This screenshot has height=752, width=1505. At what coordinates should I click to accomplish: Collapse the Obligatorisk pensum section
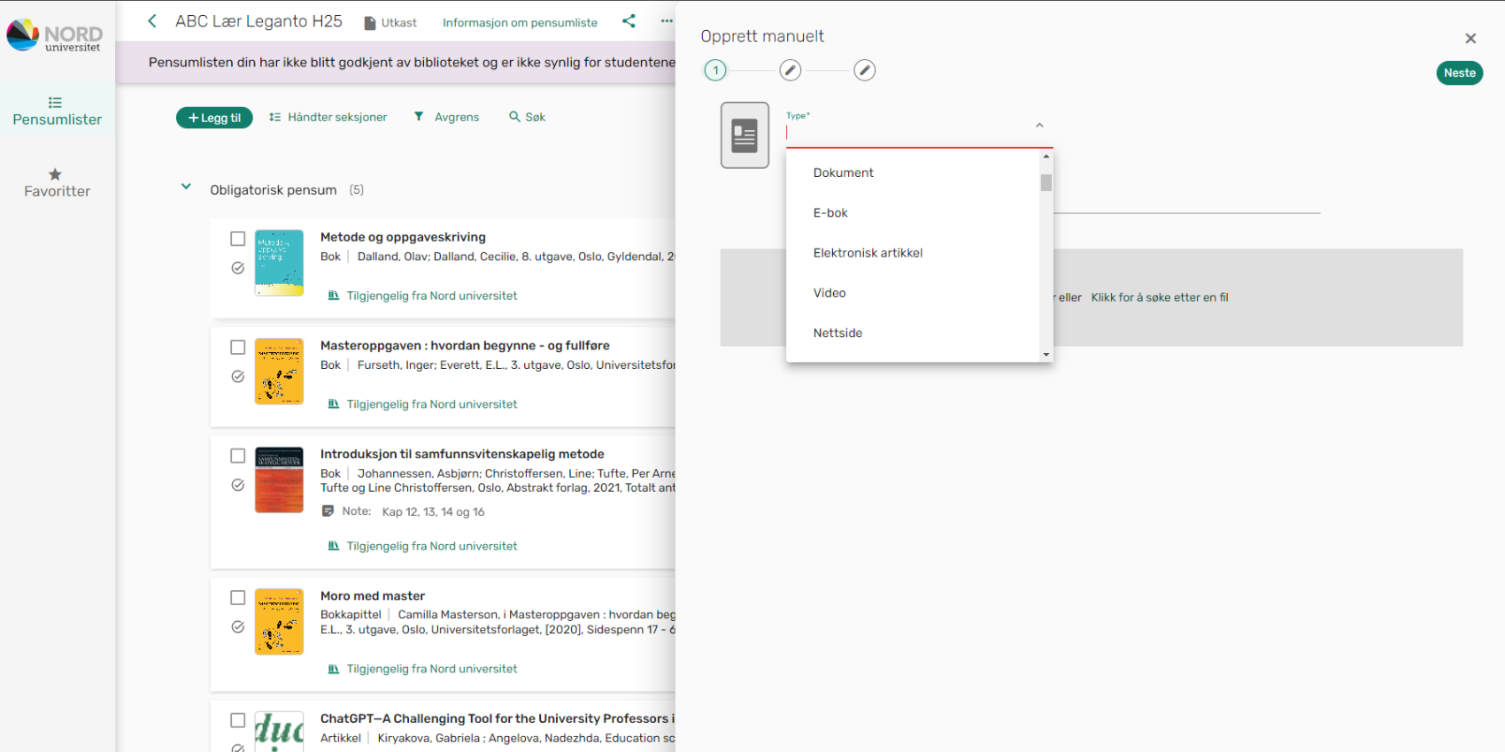186,187
